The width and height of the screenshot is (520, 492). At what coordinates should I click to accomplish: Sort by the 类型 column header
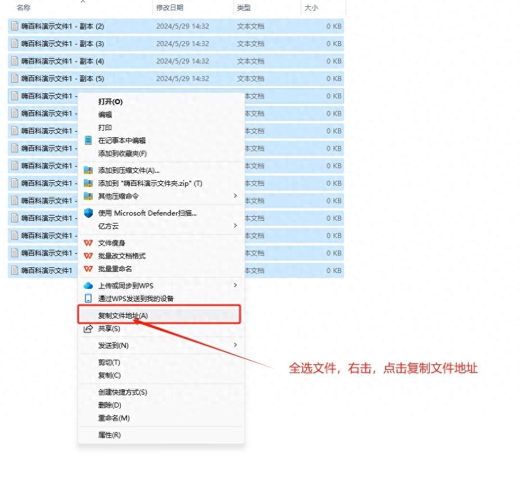click(x=244, y=8)
